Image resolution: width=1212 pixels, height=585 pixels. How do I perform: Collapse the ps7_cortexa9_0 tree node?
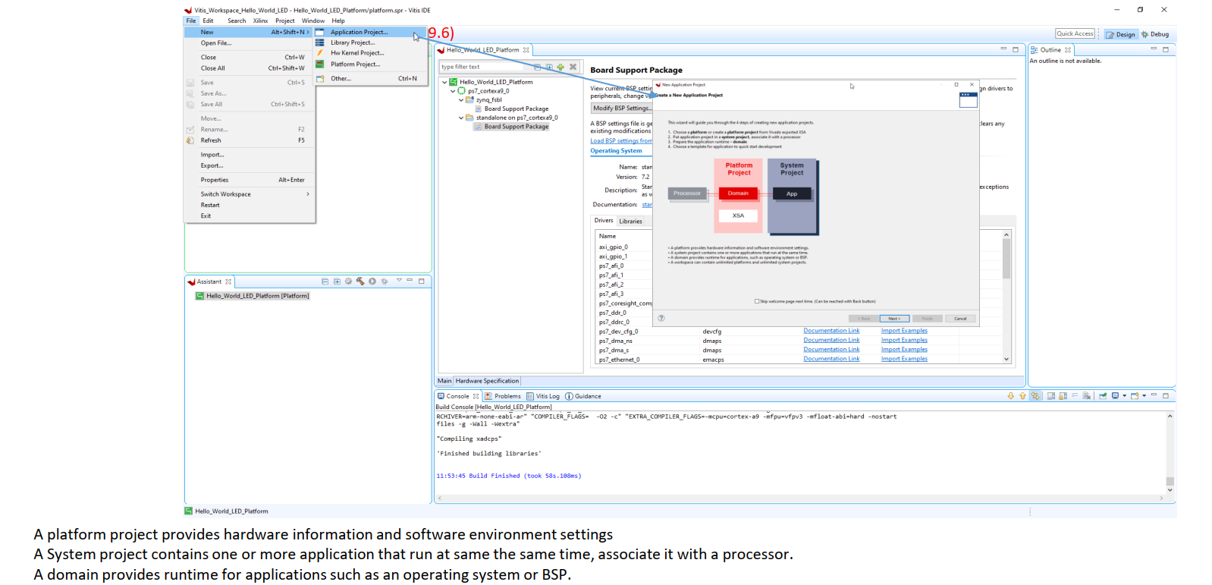(x=453, y=91)
